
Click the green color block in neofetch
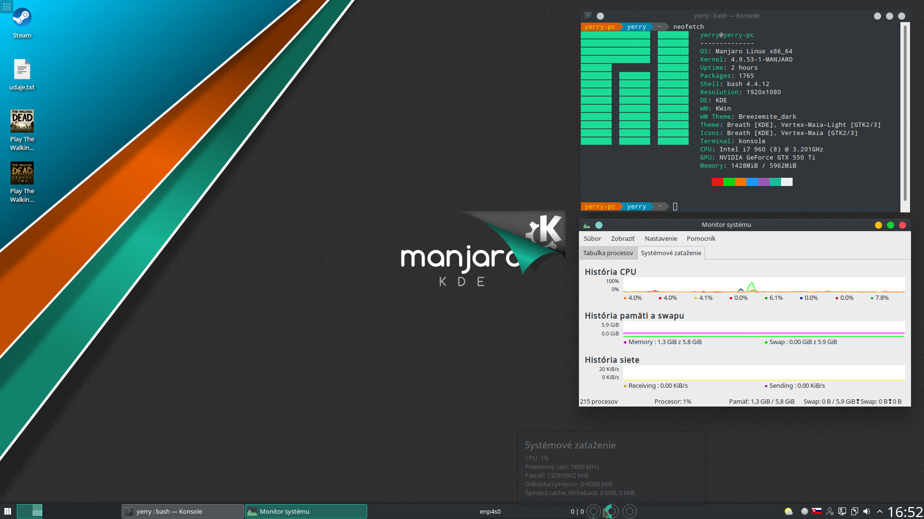click(729, 182)
